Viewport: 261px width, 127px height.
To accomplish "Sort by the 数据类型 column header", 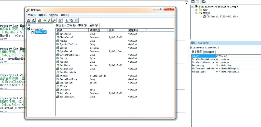I will click(x=98, y=30).
